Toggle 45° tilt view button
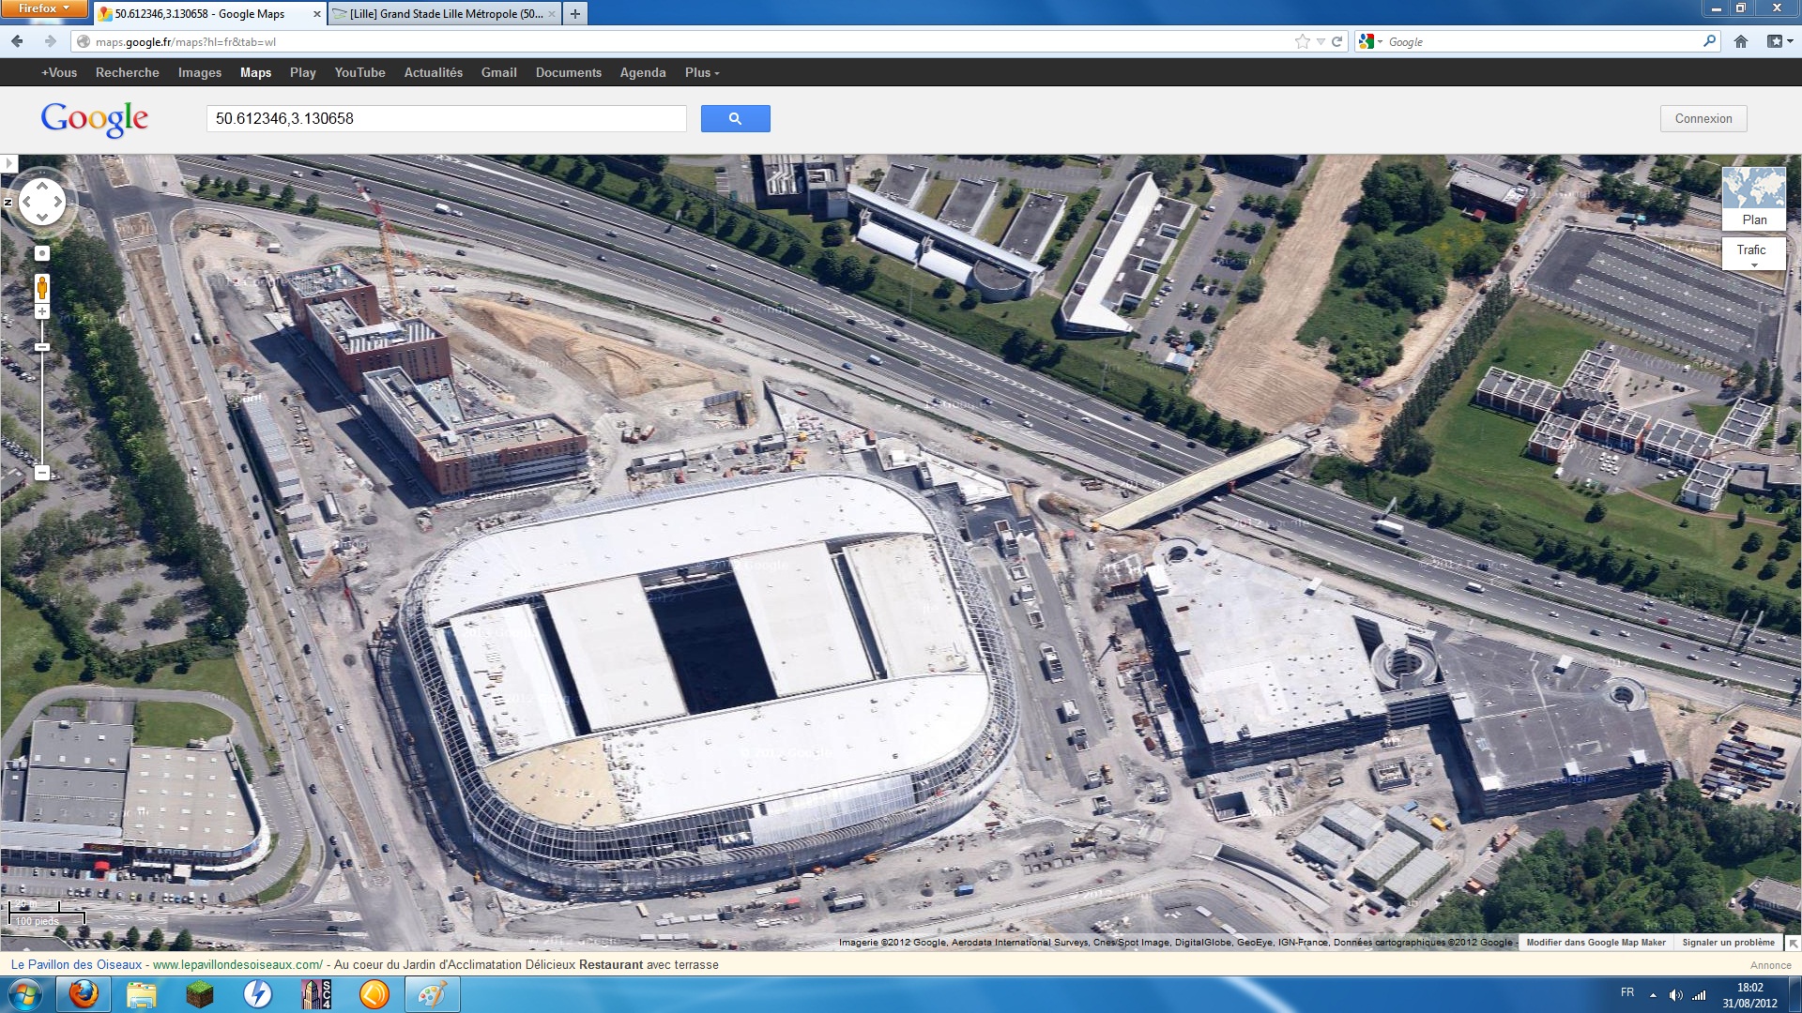 (41, 253)
